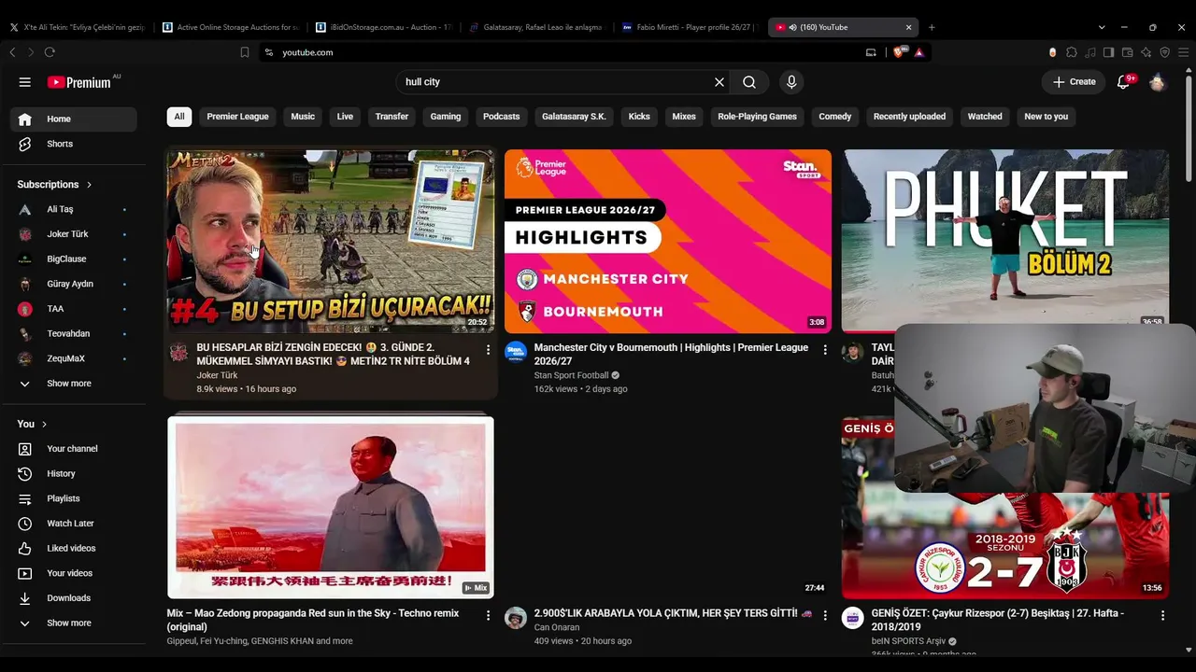Click the Create button
The image size is (1196, 672).
point(1074,82)
